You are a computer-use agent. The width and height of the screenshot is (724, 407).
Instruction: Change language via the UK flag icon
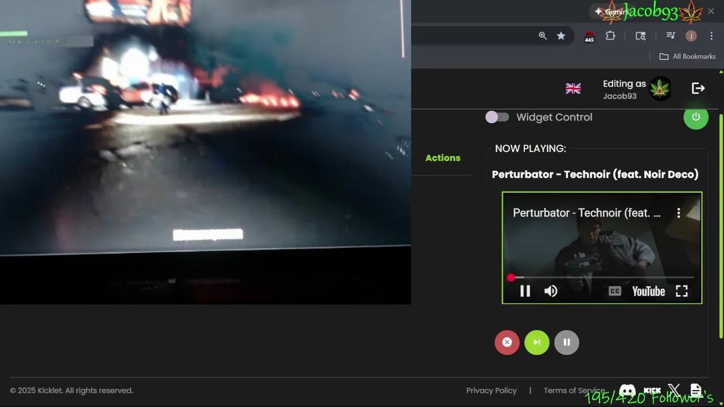[x=573, y=89]
